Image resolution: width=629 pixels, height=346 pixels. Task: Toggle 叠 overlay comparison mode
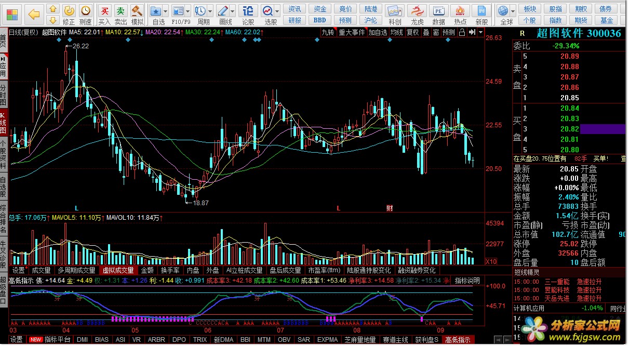(426, 32)
